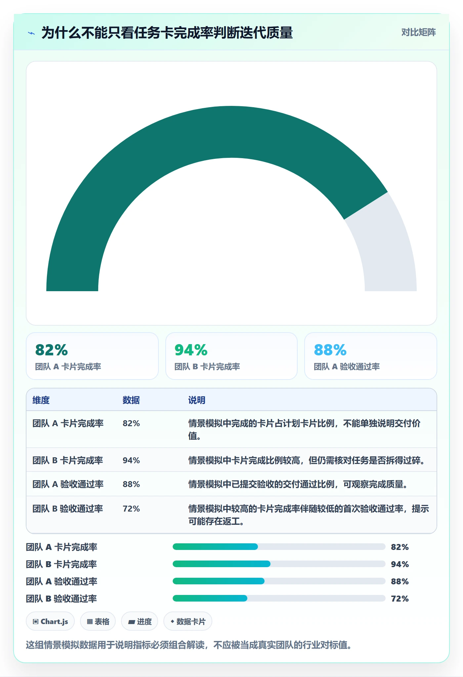Select the footer note starting 这组情景模拟数据
Viewport: 463px width, 677px height.
tap(189, 645)
